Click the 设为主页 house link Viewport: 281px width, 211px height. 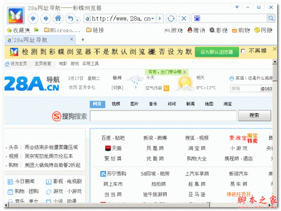point(16,64)
